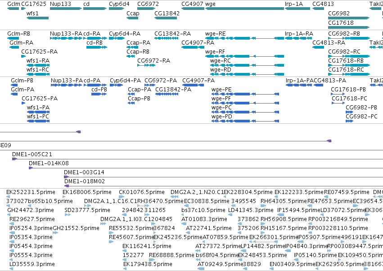383x271 pixels.
Task: Click transcript Irp-1A-RA
Action: (x=297, y=38)
